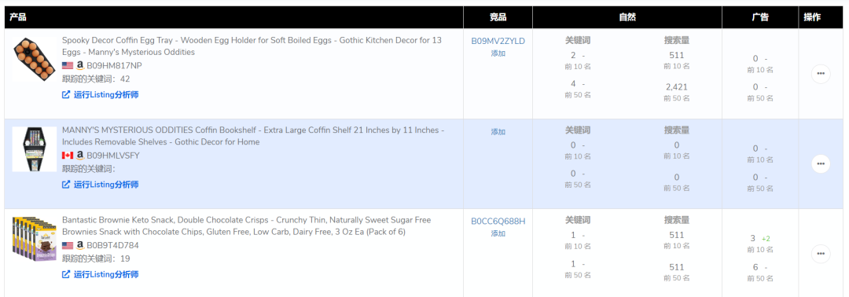Click the Amazon logo next to B0B9T4D784
The image size is (849, 297).
coord(80,245)
